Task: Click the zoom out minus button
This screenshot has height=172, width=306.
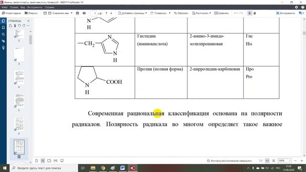Action: (x=295, y=161)
